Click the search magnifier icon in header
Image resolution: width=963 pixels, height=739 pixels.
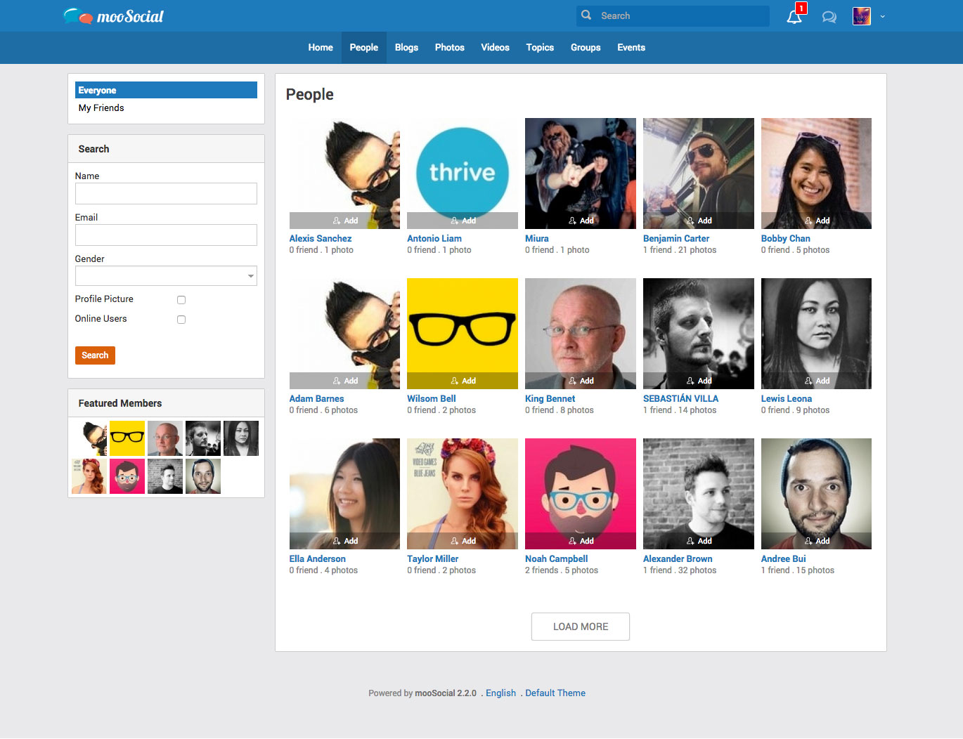pos(586,15)
